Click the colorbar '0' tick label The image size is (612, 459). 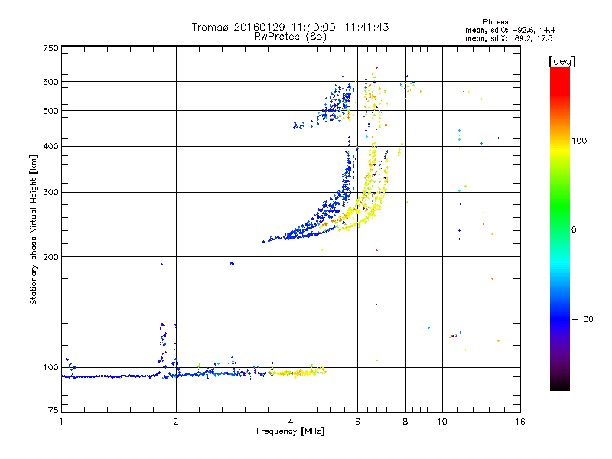click(574, 230)
